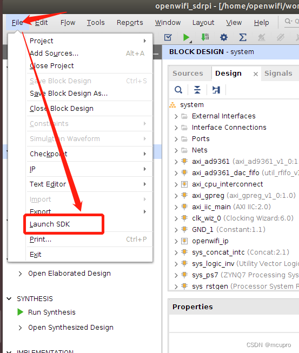Switch to the Design tab

(x=228, y=74)
